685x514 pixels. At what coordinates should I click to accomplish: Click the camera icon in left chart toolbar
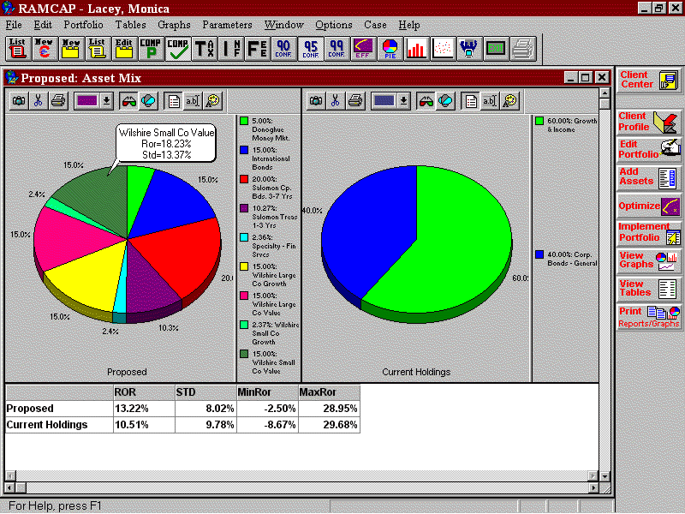click(18, 101)
